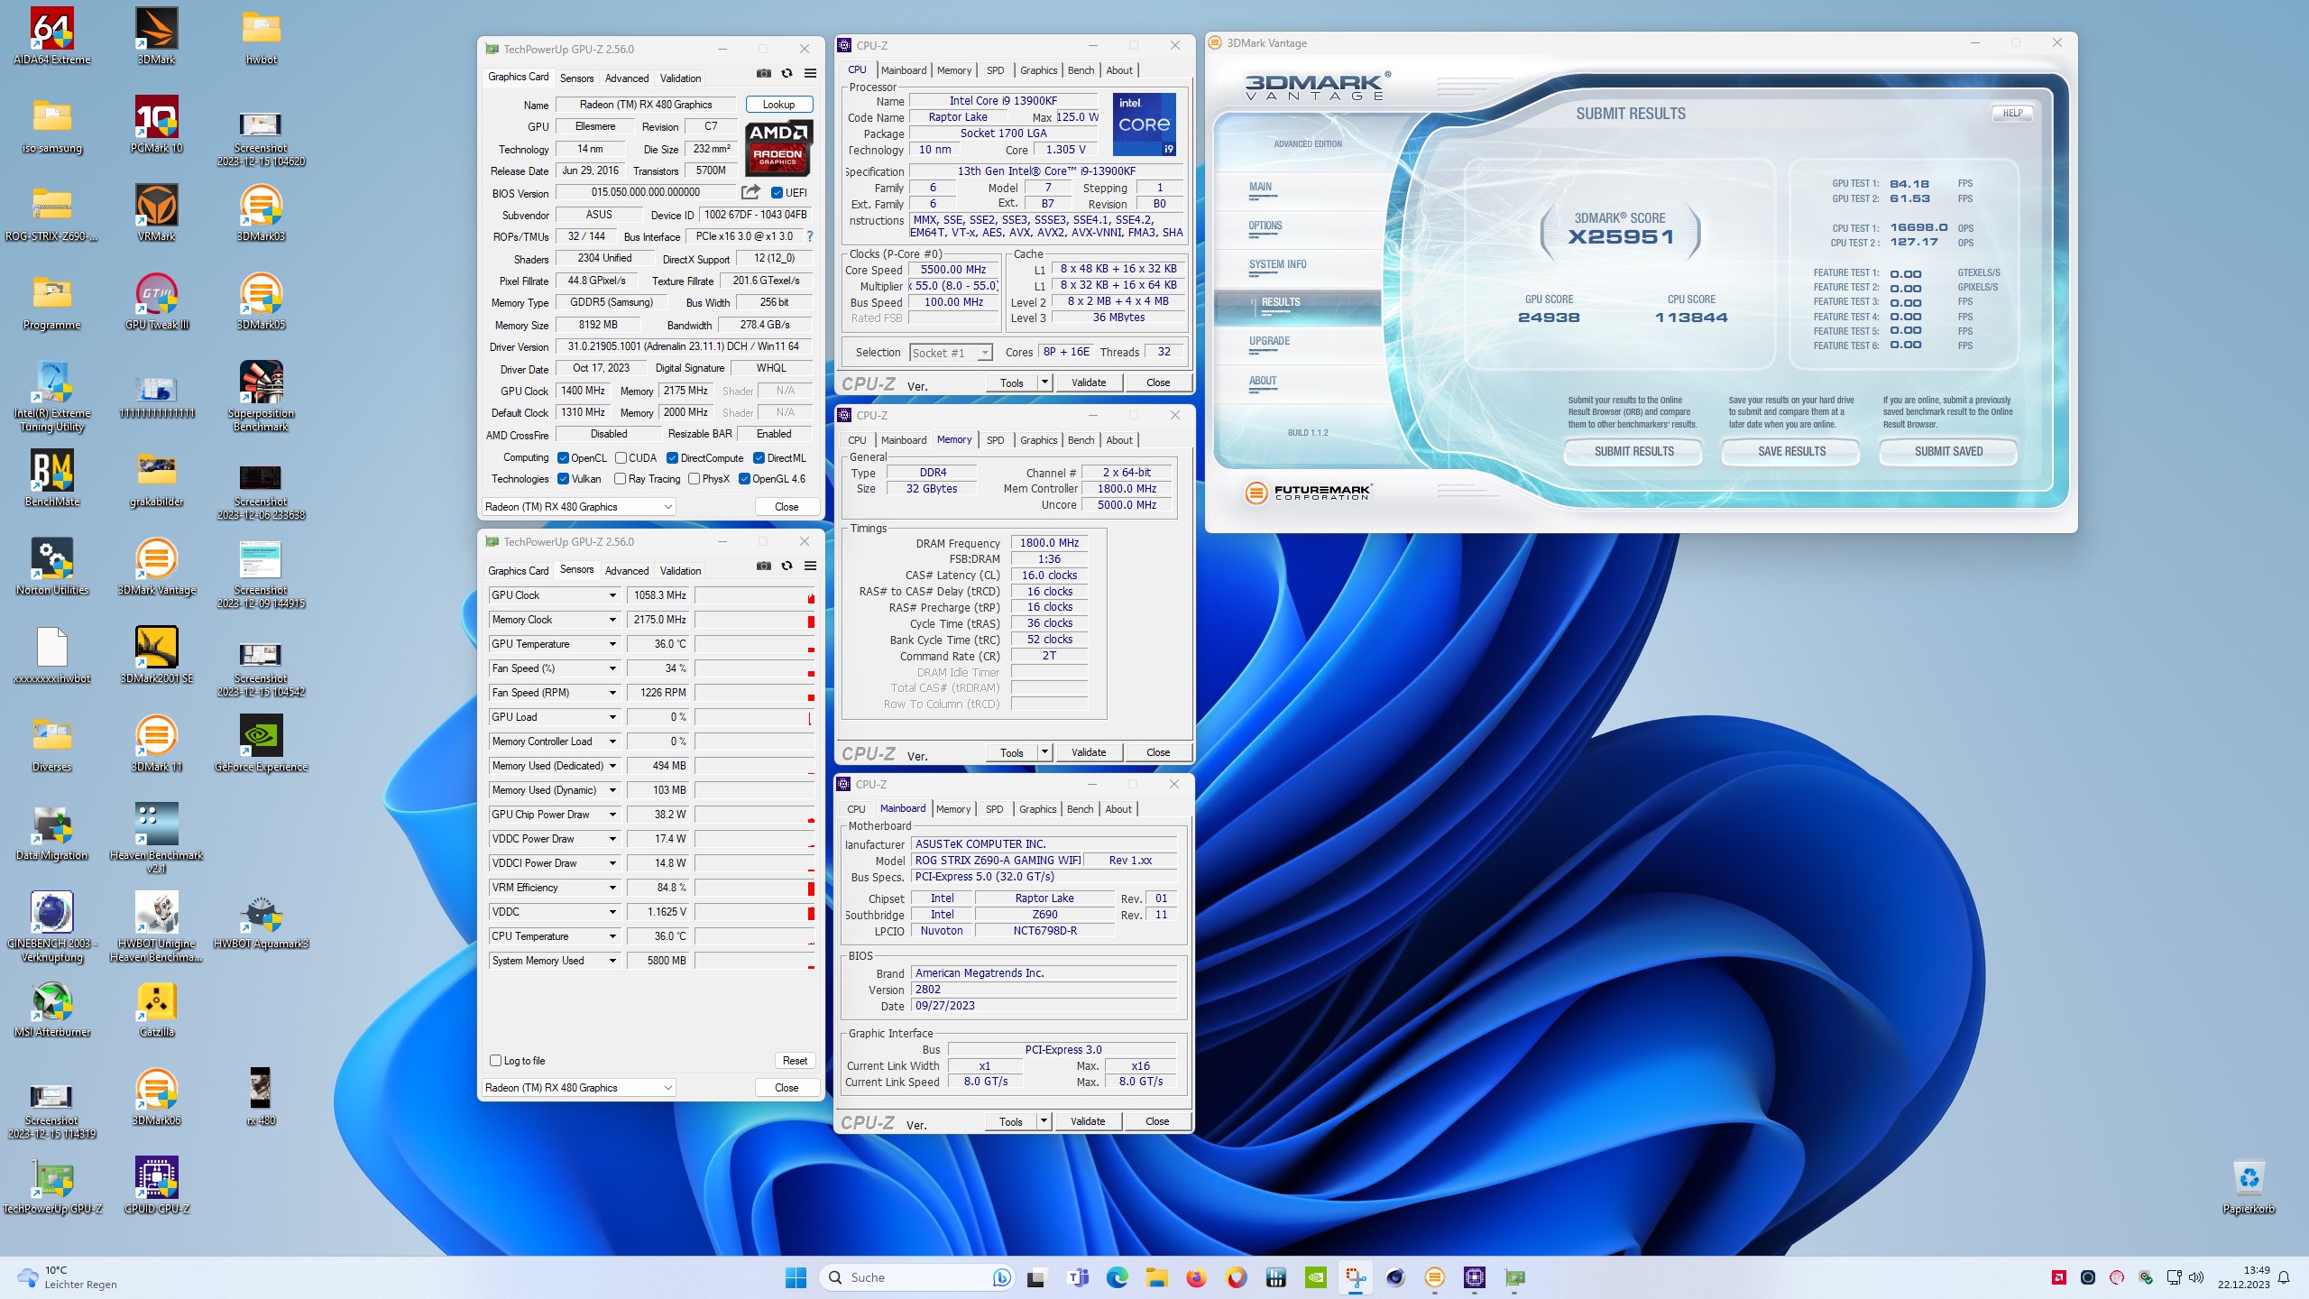Open GPU selector dropdown in Sensors window
The image size is (2309, 1299).
[578, 1088]
